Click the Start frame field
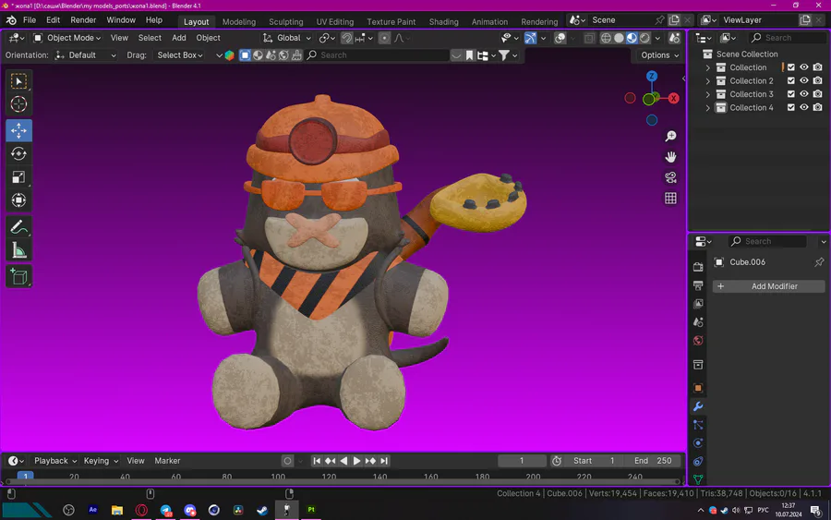The width and height of the screenshot is (831, 520). [593, 461]
